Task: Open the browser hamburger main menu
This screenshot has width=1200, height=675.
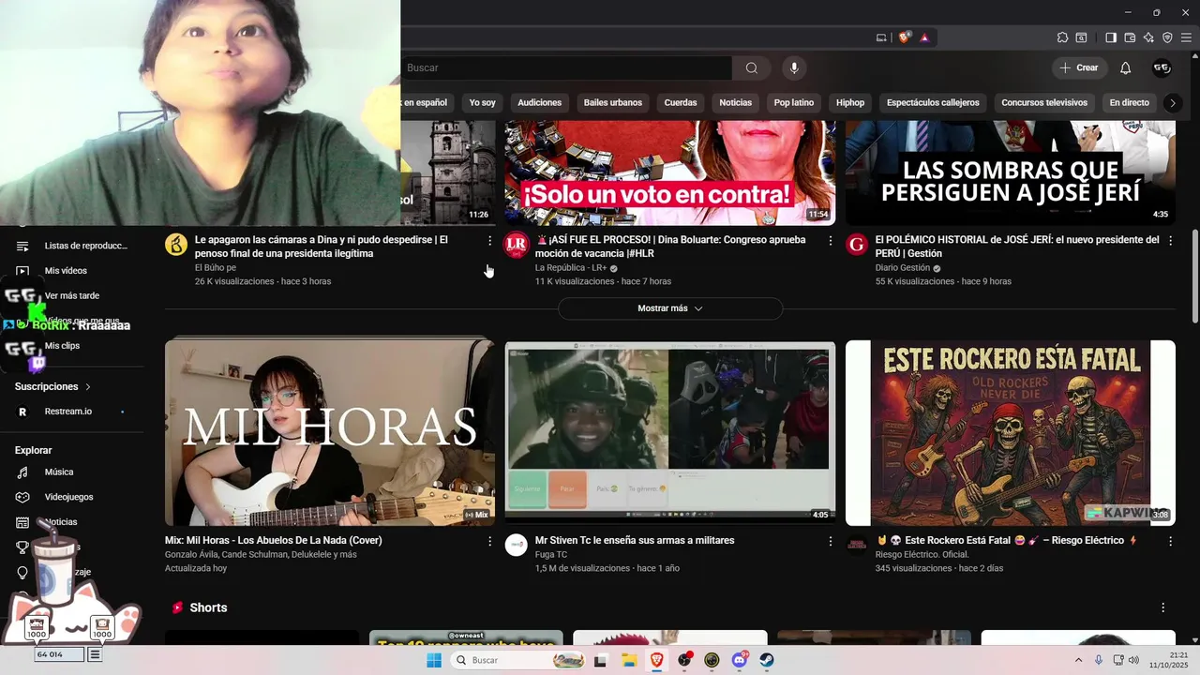Action: click(1186, 37)
